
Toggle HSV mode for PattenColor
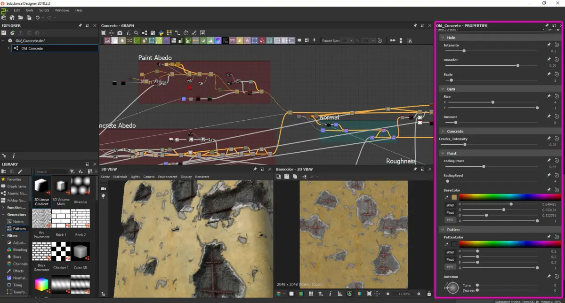[450, 266]
